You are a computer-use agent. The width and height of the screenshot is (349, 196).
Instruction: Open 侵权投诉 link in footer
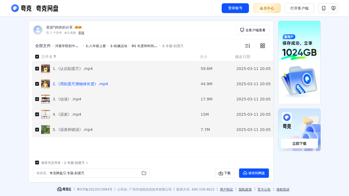tap(283, 189)
